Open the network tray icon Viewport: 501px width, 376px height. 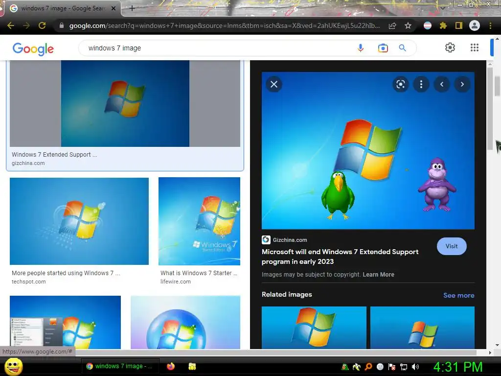click(x=404, y=367)
